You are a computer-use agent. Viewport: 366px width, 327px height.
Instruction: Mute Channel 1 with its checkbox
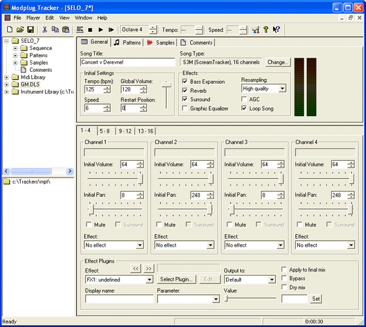point(88,225)
